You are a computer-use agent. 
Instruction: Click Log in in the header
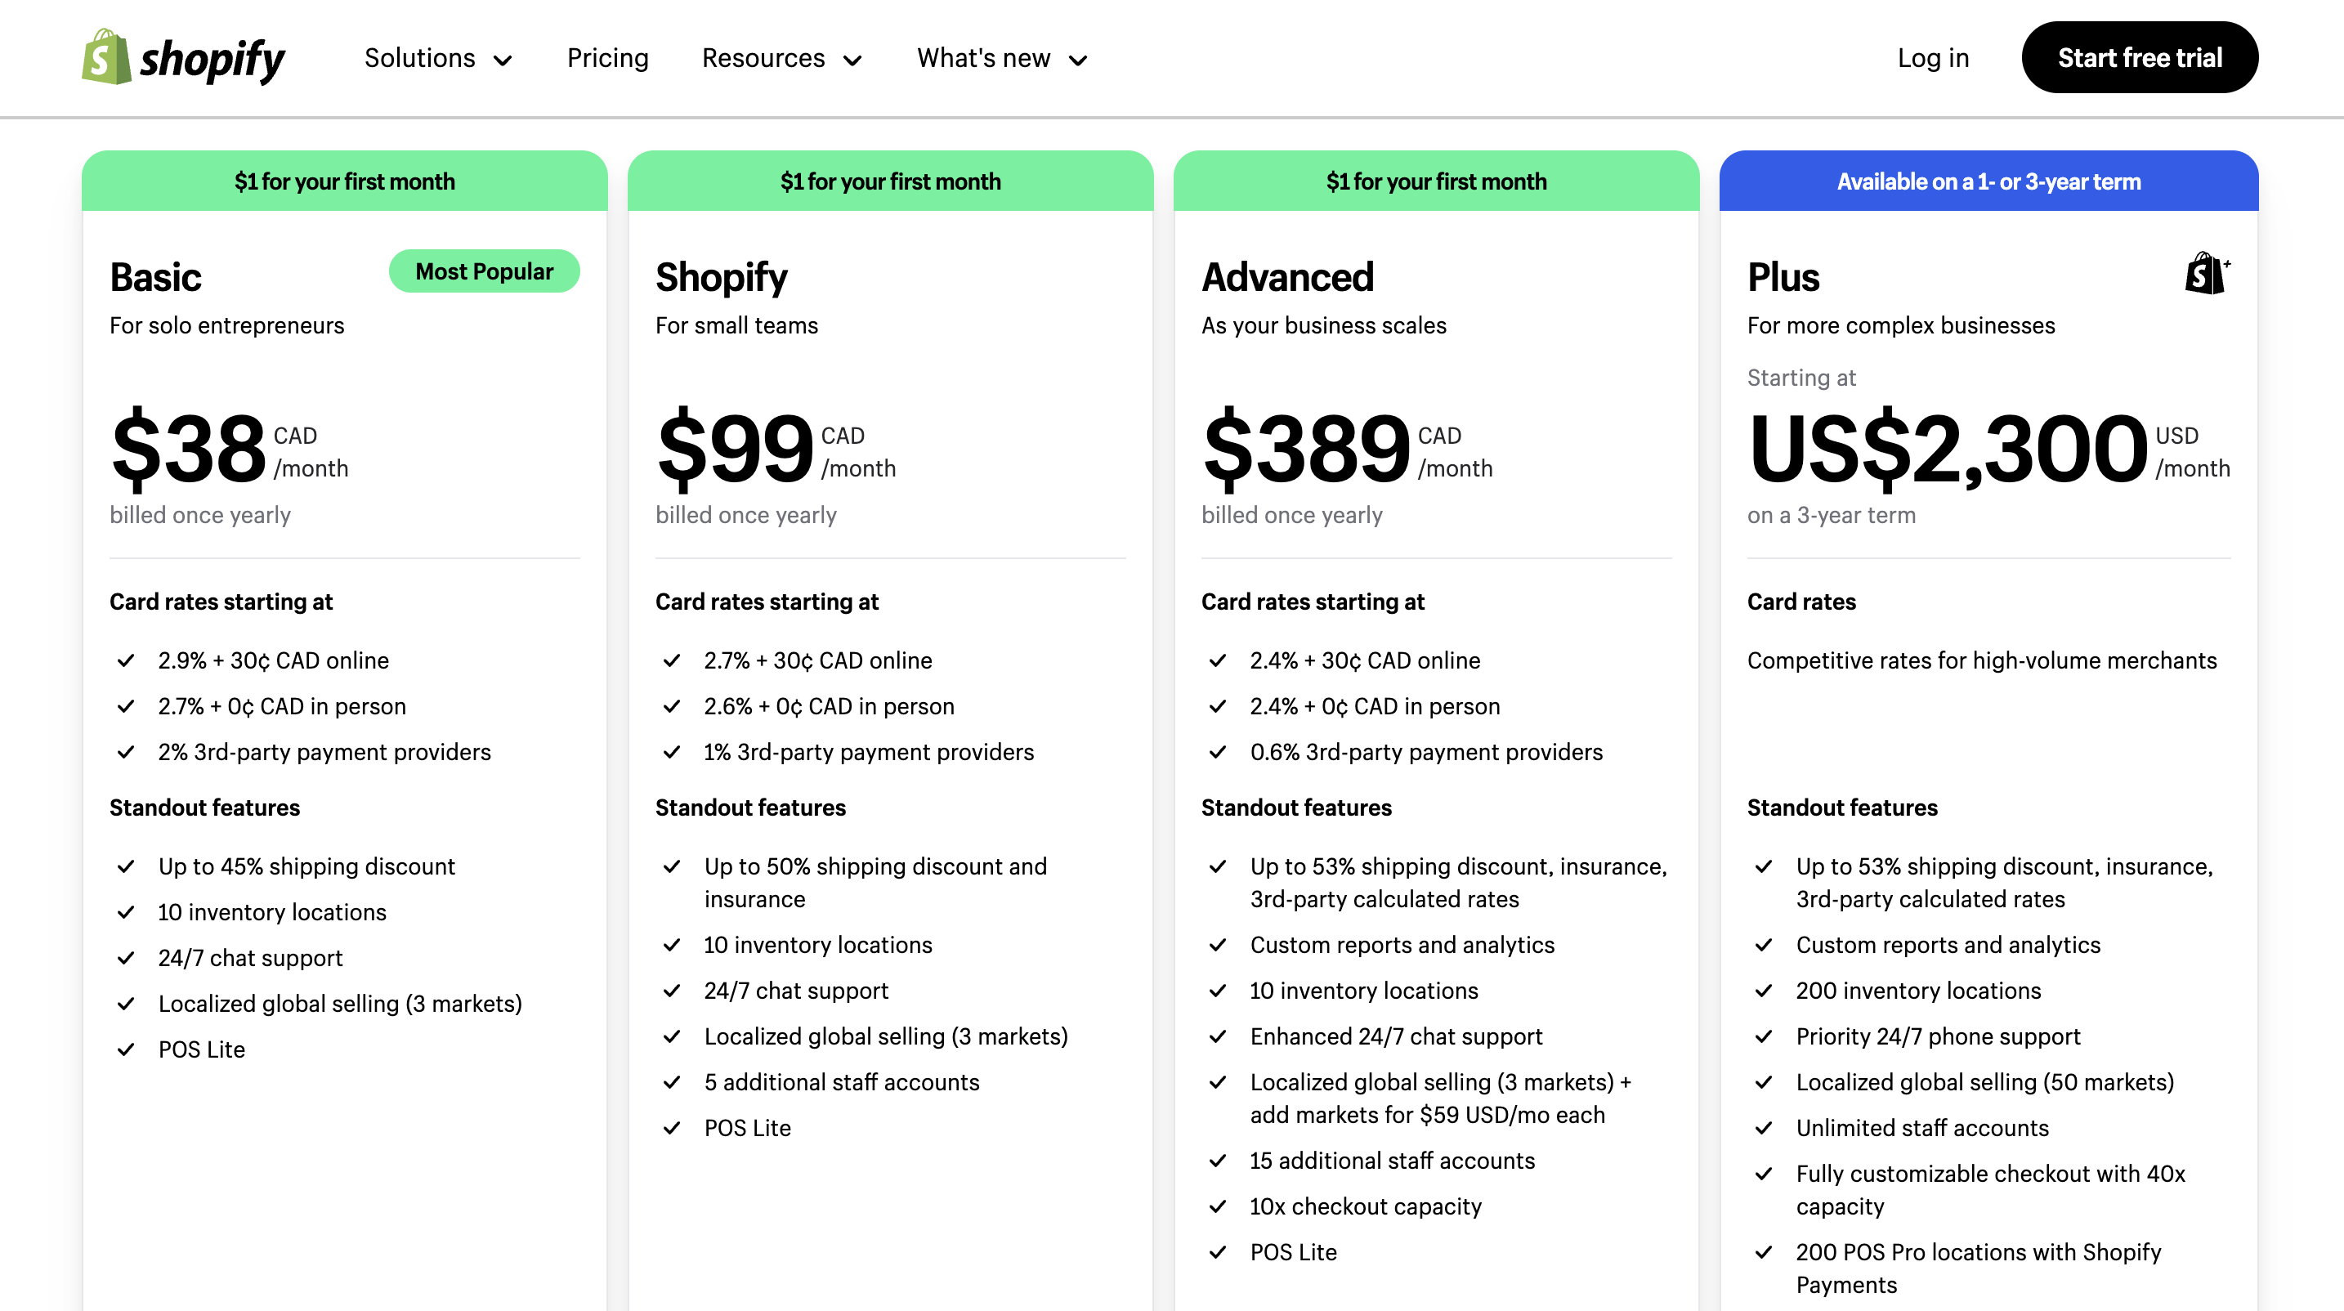(1934, 58)
